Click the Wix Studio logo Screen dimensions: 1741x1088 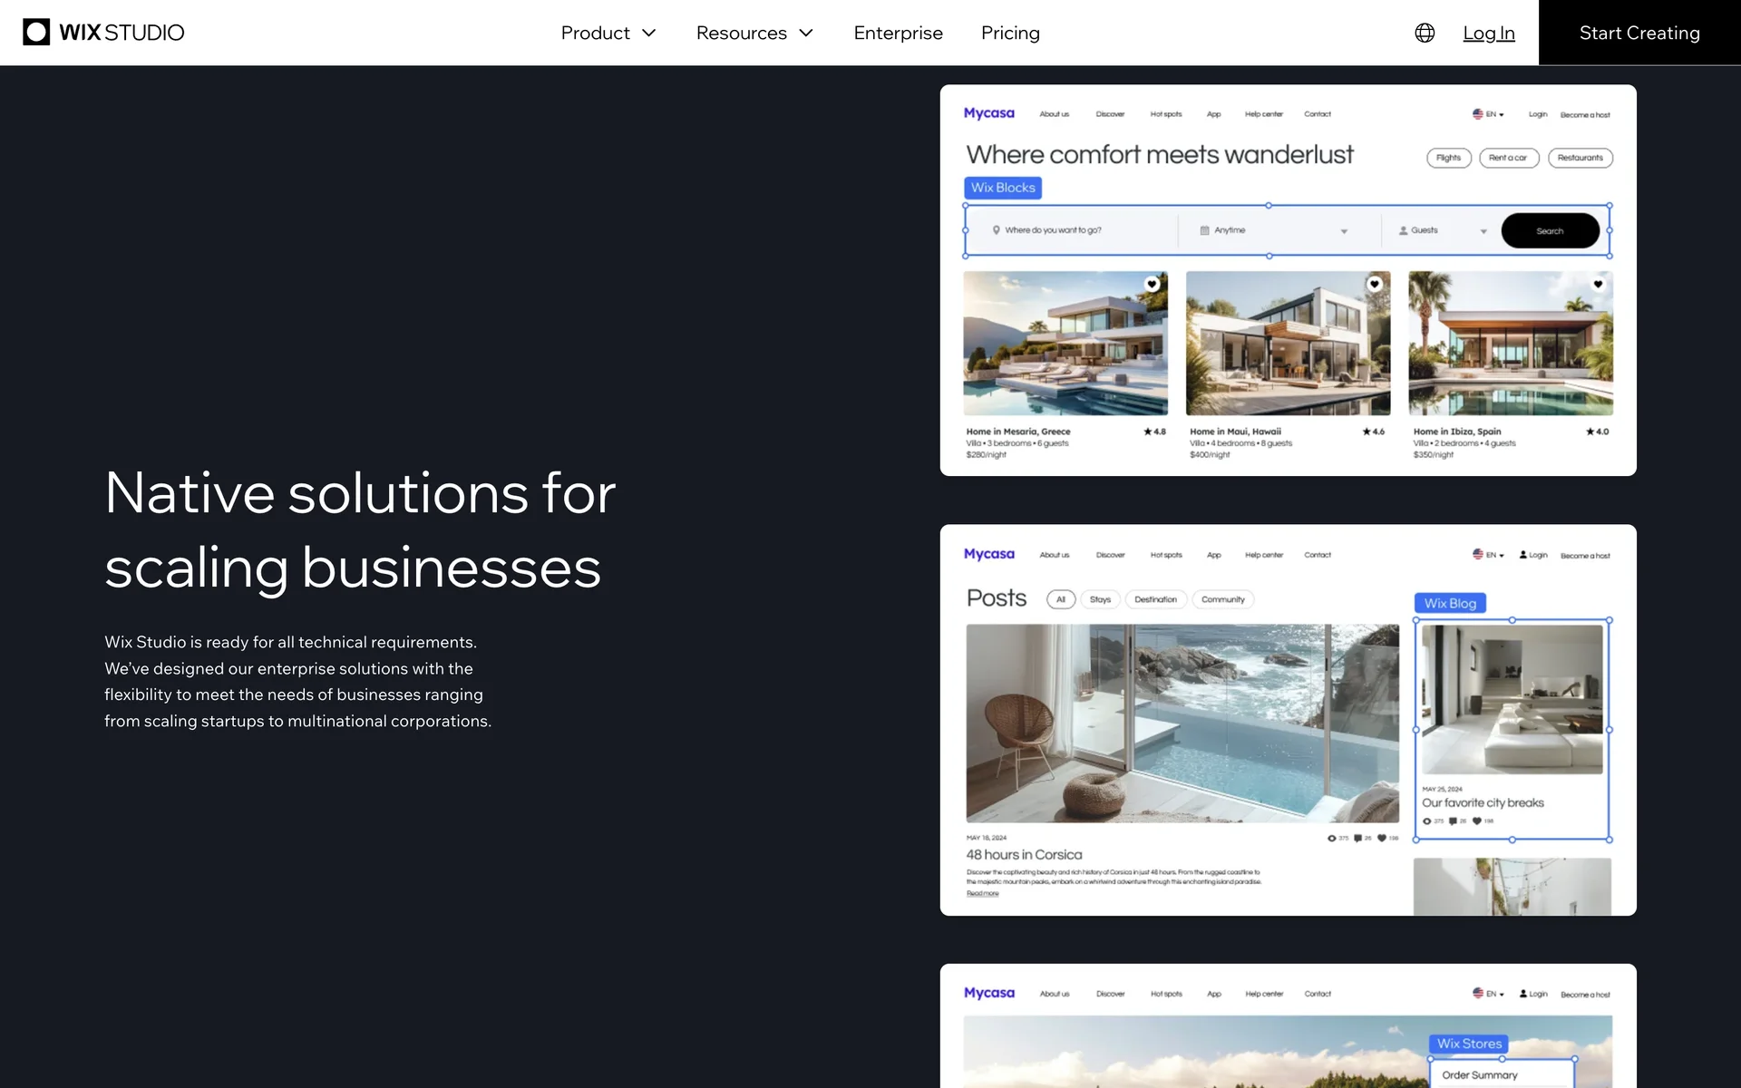click(103, 33)
